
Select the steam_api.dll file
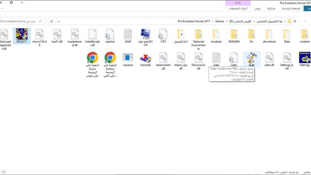181,61
